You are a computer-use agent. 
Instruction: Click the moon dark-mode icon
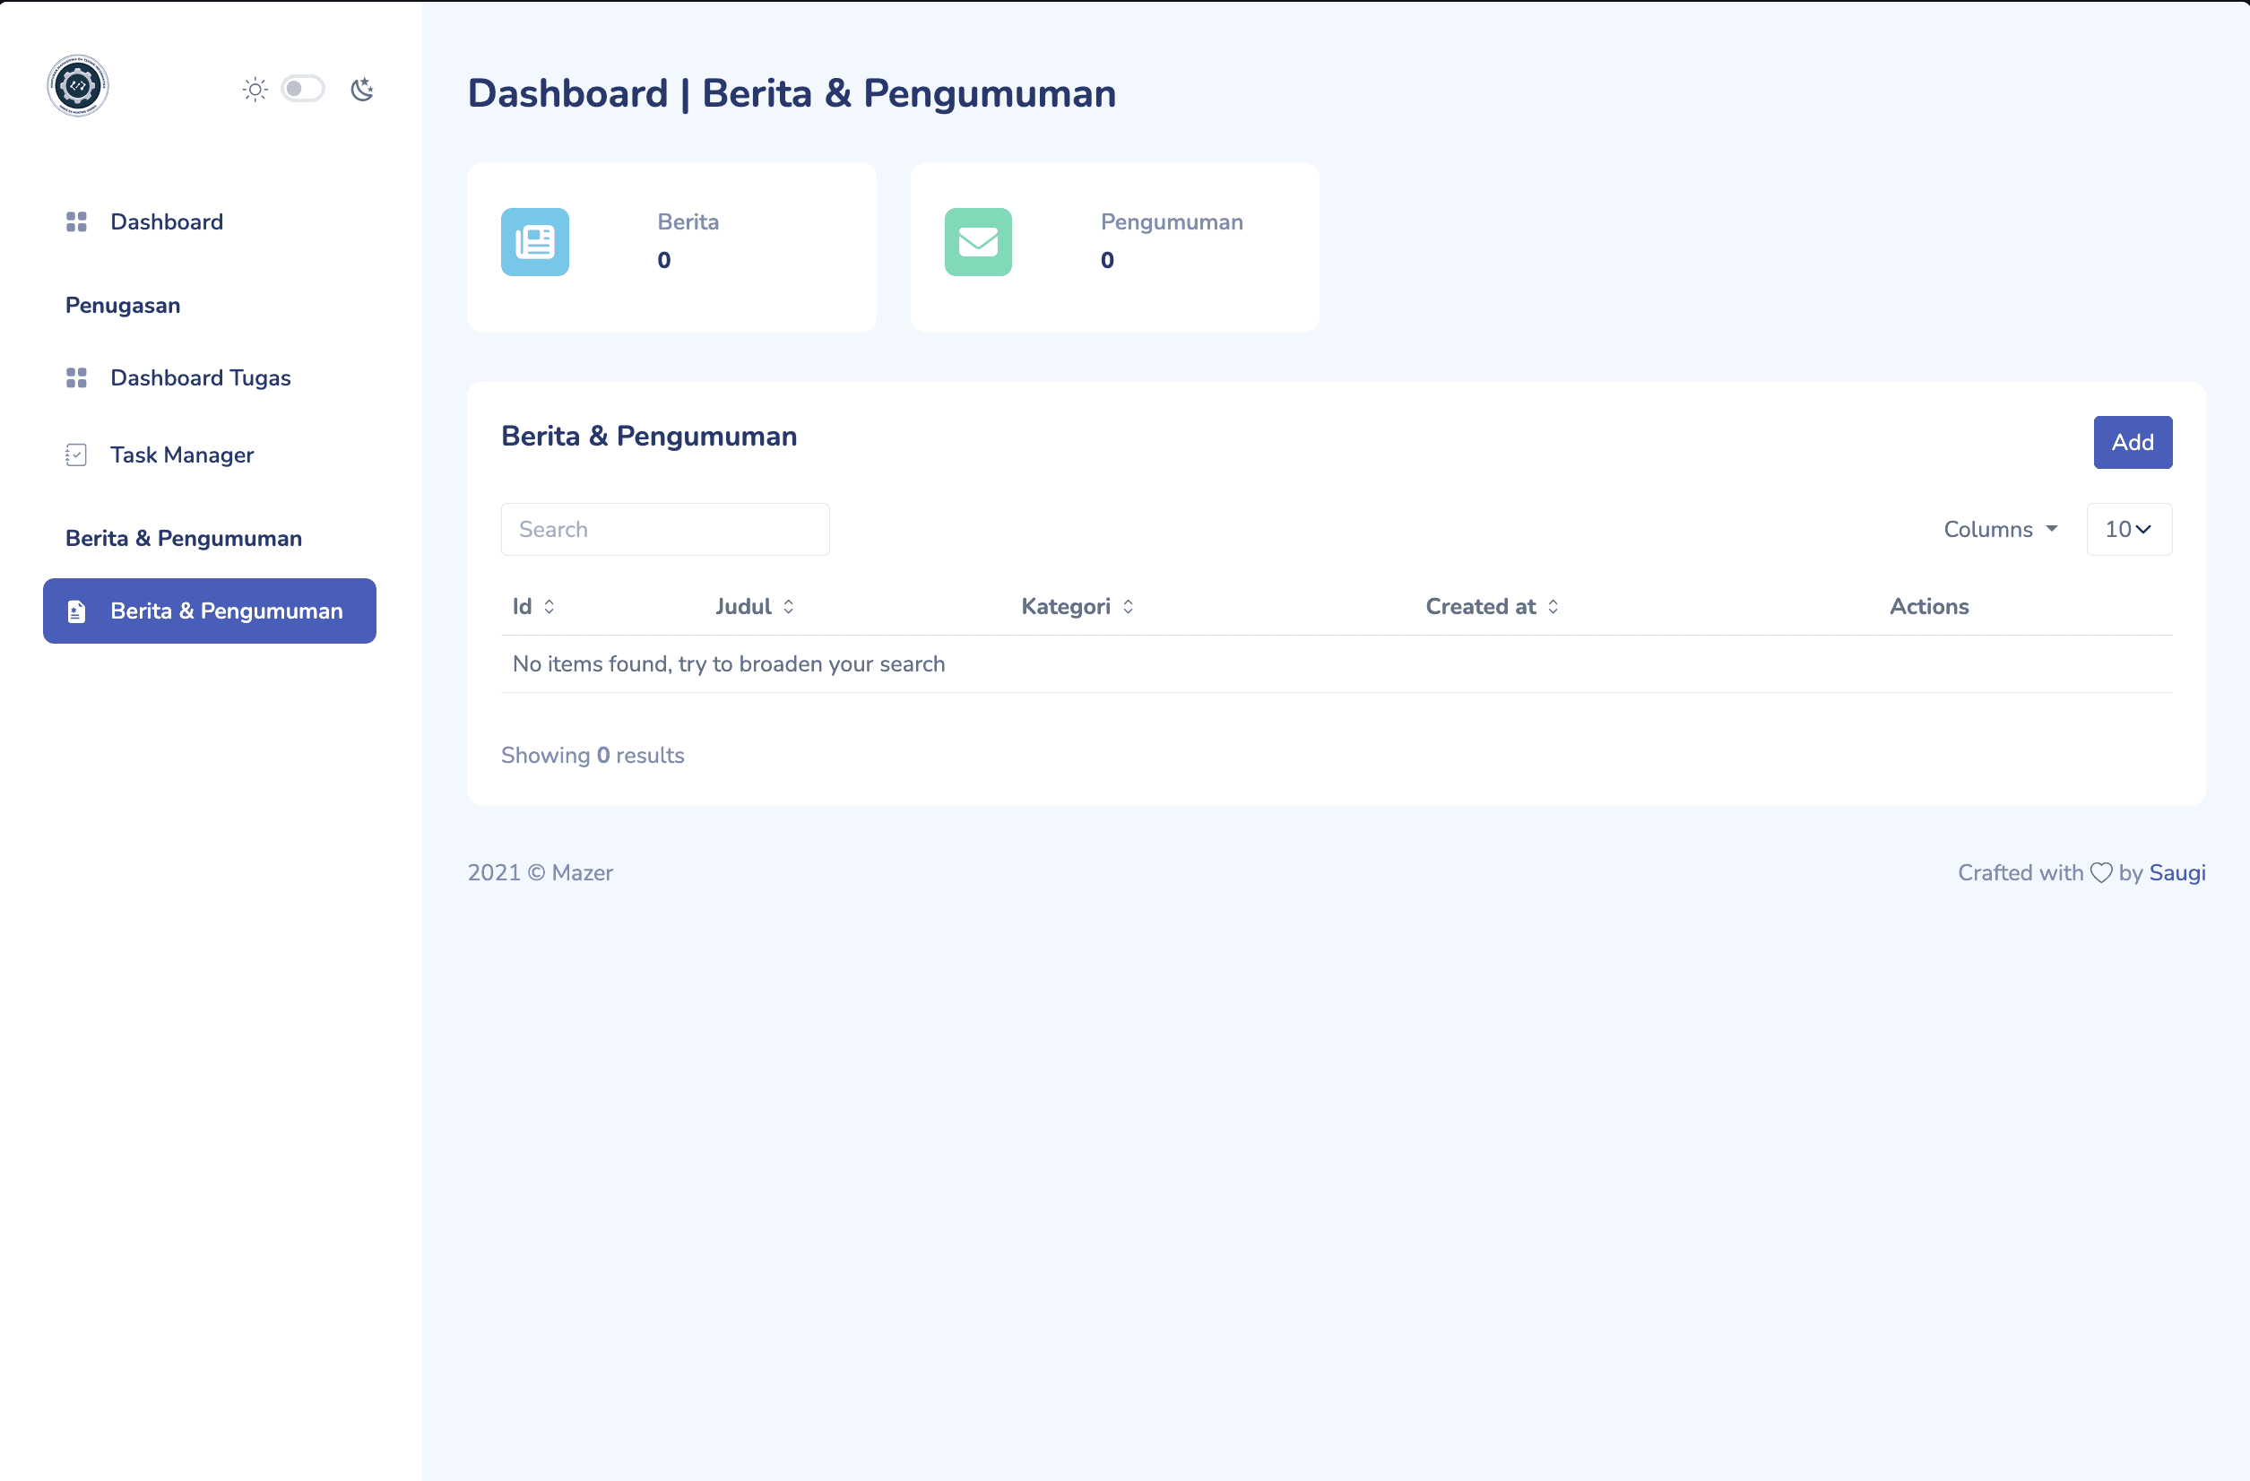point(362,90)
